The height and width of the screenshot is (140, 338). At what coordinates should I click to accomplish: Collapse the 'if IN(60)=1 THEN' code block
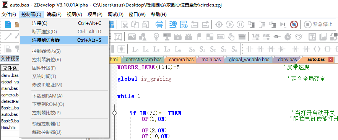pos(115,113)
